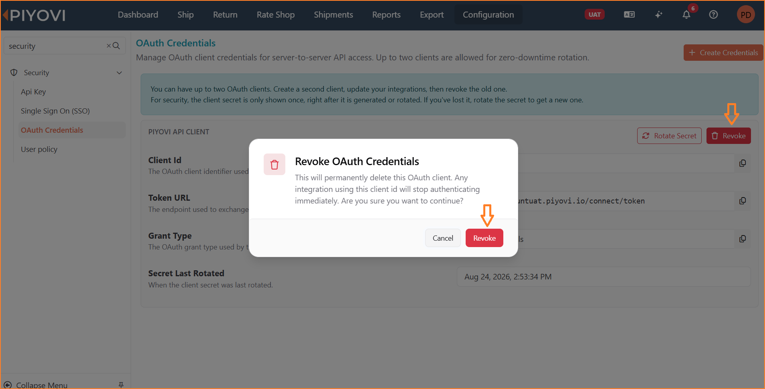Click Create Credentials button
Viewport: 765px width, 389px height.
click(723, 52)
